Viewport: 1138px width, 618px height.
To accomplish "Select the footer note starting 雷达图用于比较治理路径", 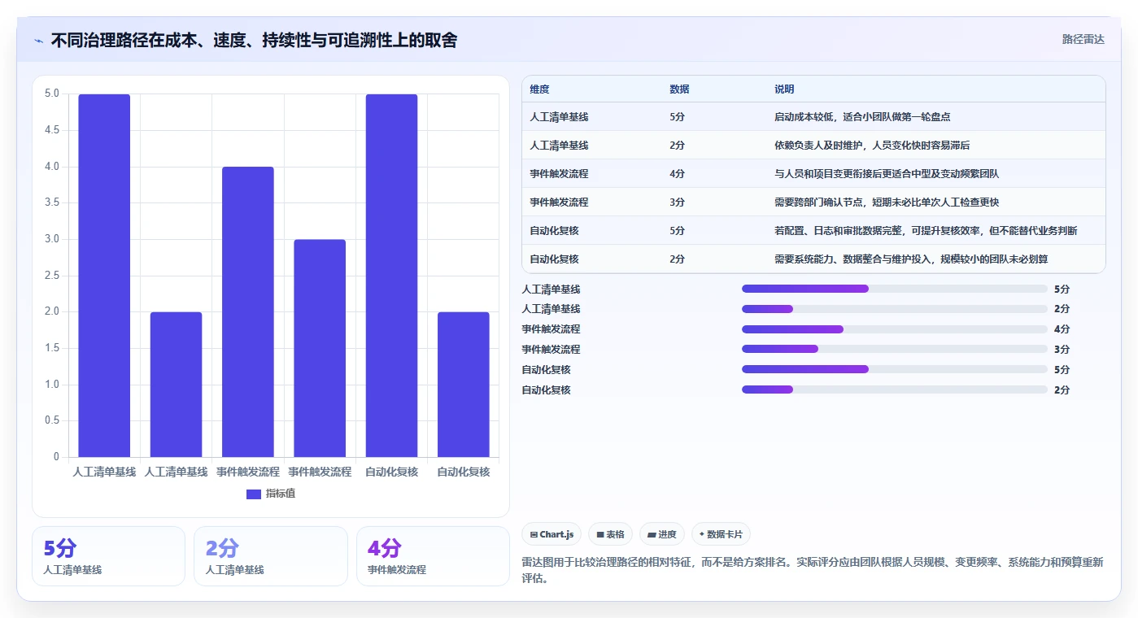I will coord(812,571).
